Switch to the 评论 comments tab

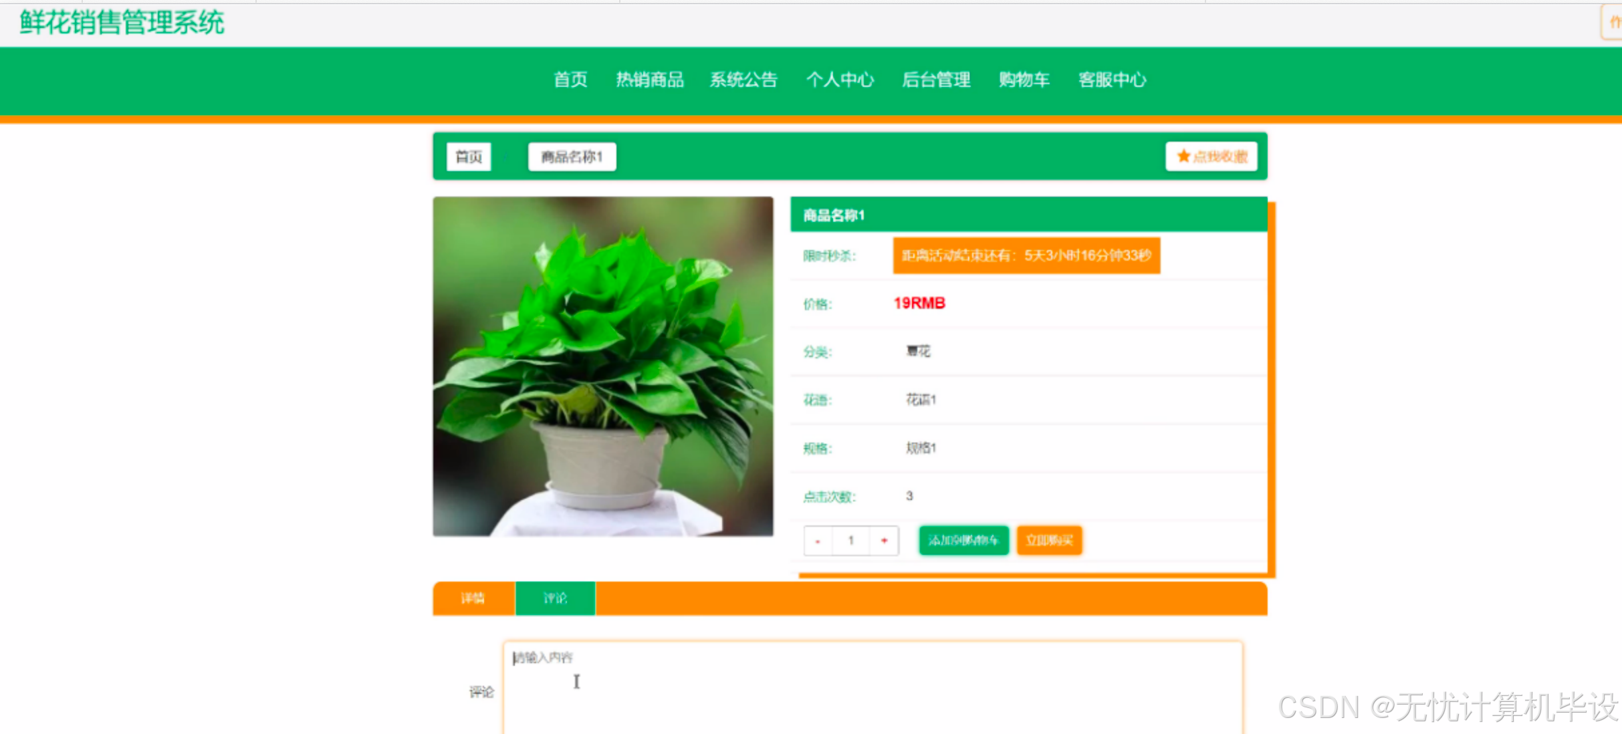[554, 598]
